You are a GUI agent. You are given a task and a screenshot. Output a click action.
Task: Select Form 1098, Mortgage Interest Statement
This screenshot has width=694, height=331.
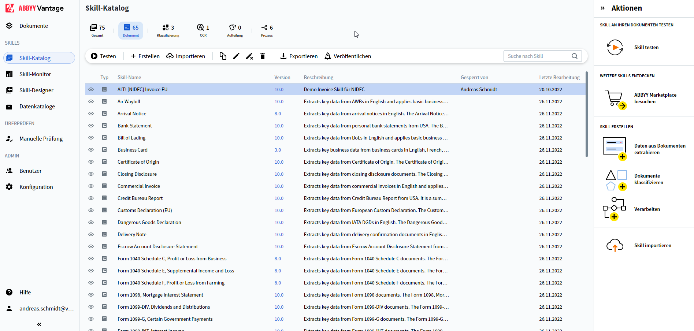[x=160, y=295]
